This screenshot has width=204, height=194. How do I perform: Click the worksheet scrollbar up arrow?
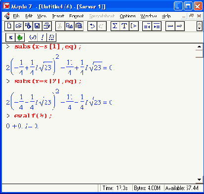tap(199, 47)
